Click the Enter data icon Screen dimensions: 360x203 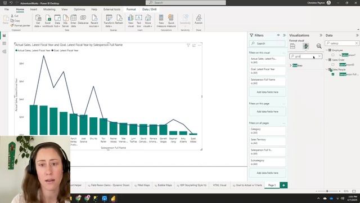74,21
